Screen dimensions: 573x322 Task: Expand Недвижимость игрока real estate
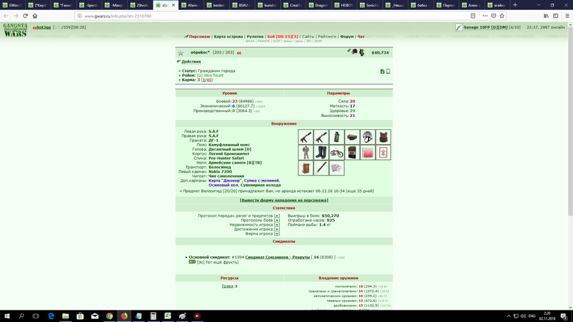[277, 225]
